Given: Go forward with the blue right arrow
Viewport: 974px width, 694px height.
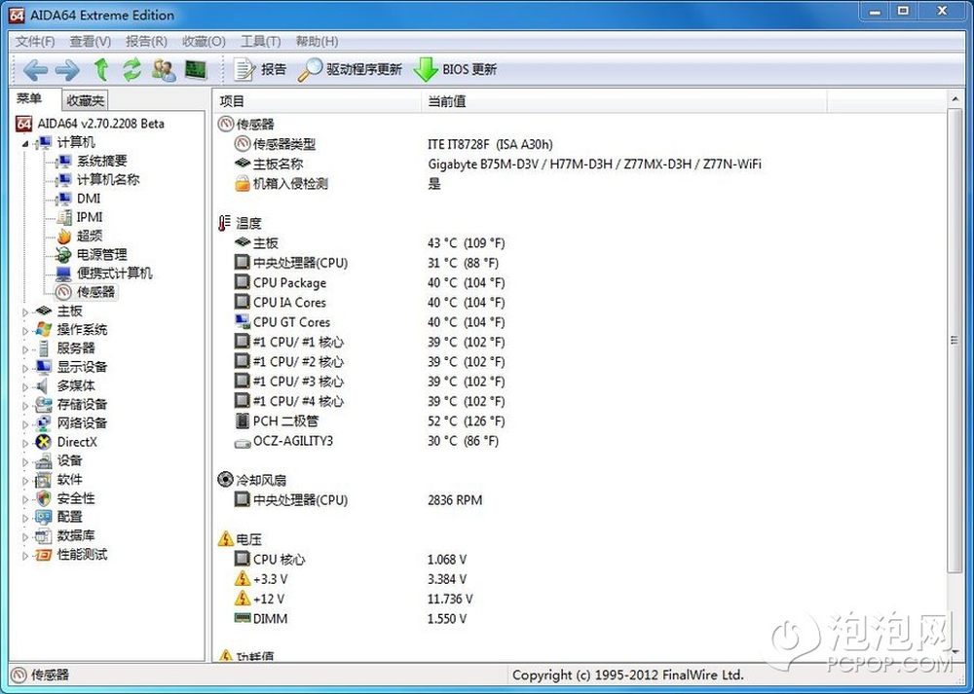Looking at the screenshot, I should [67, 69].
